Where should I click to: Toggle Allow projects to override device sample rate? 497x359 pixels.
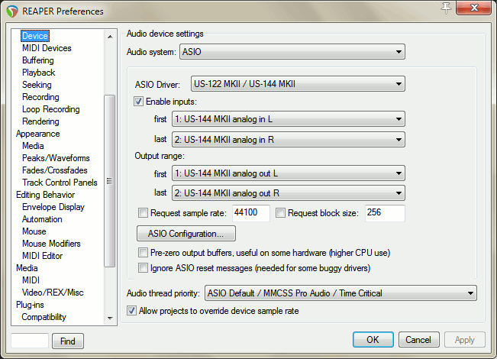(x=131, y=311)
